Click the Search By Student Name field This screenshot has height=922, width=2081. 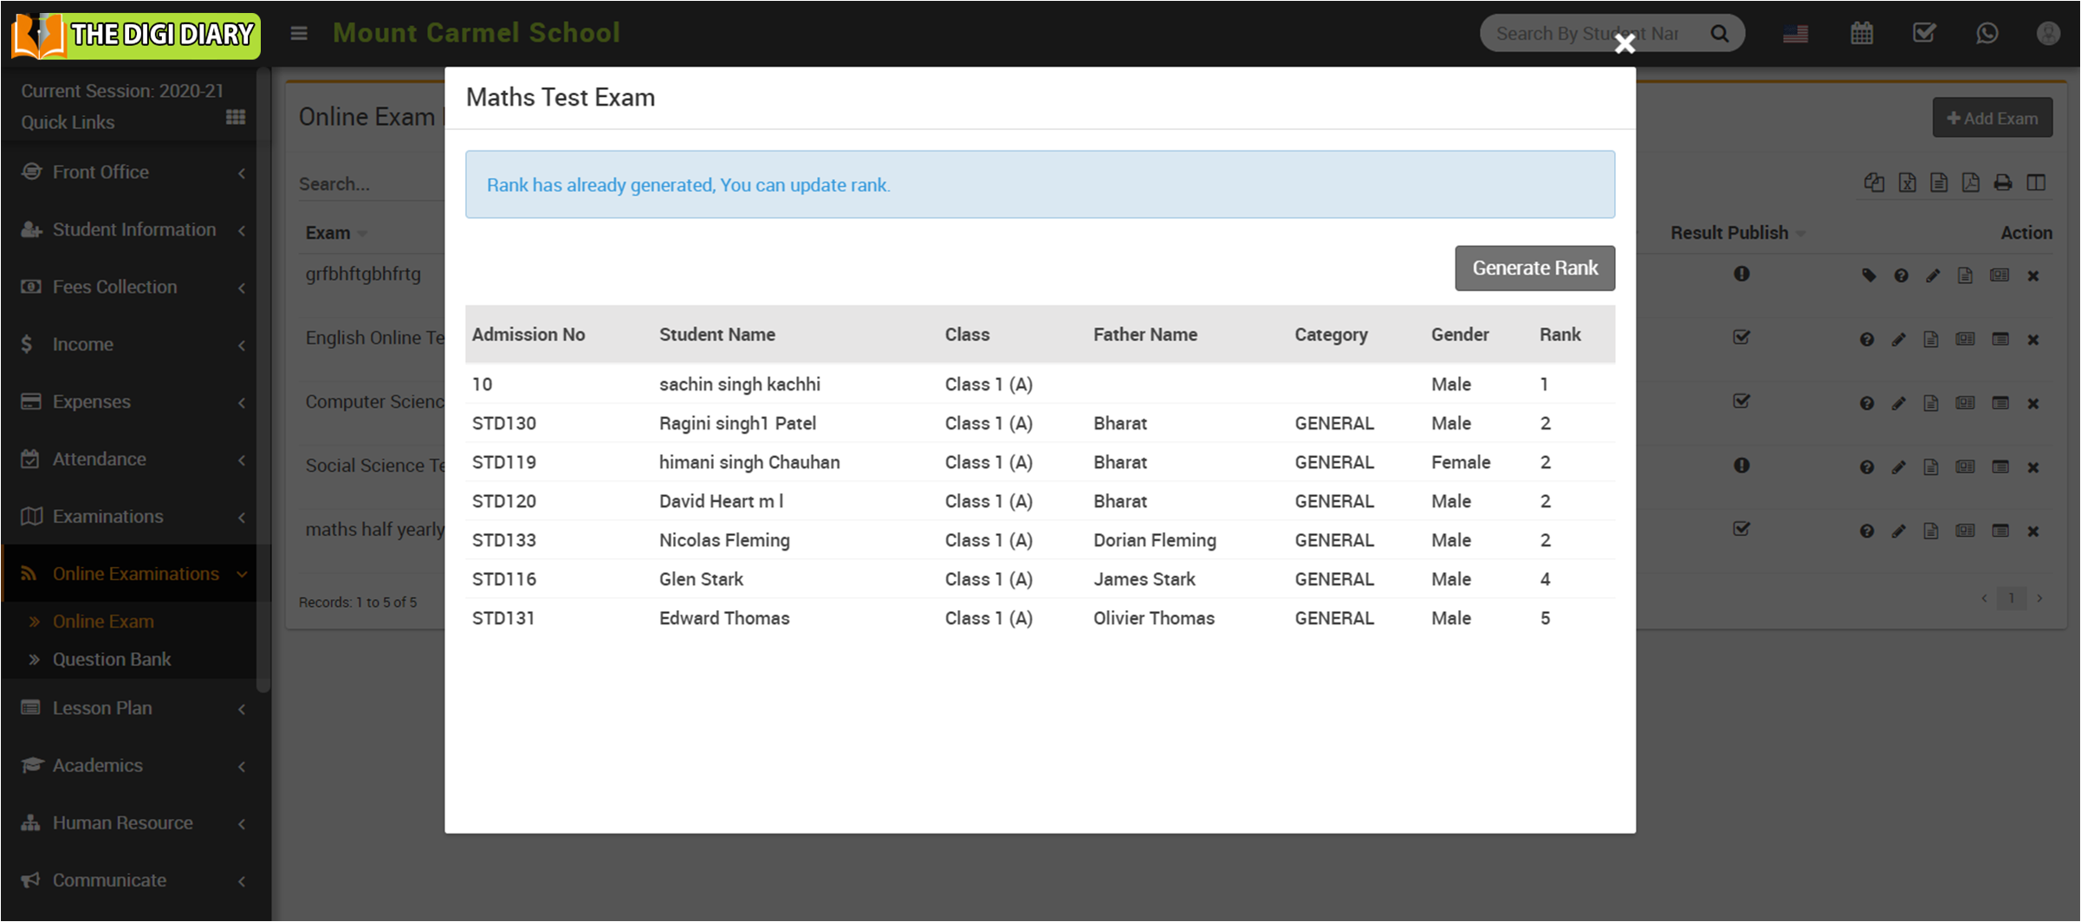click(x=1590, y=34)
